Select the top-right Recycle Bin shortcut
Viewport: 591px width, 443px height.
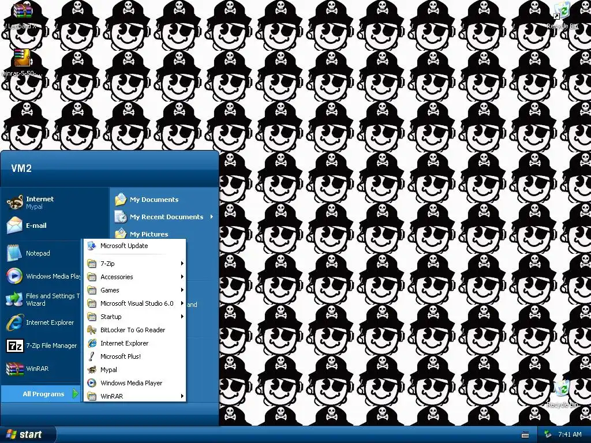point(562,10)
